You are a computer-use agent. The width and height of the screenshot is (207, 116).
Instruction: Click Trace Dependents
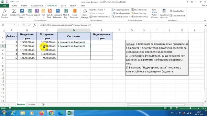121,13
